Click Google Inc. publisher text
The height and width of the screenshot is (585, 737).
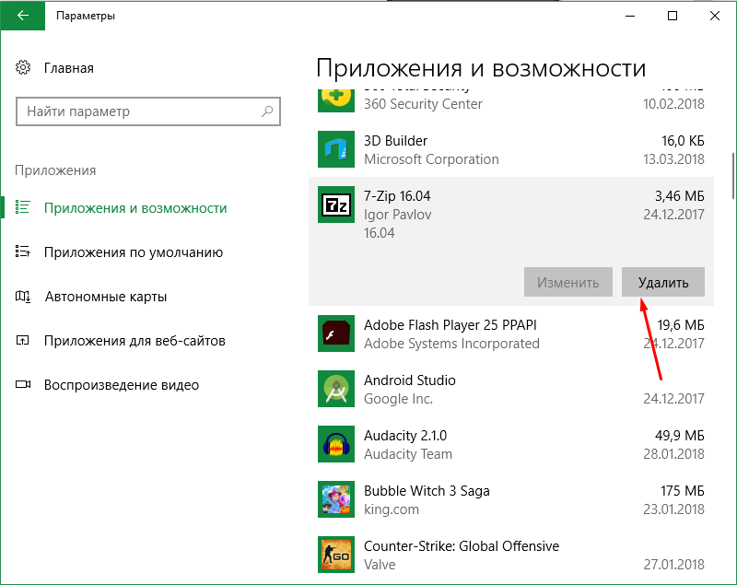(x=398, y=399)
